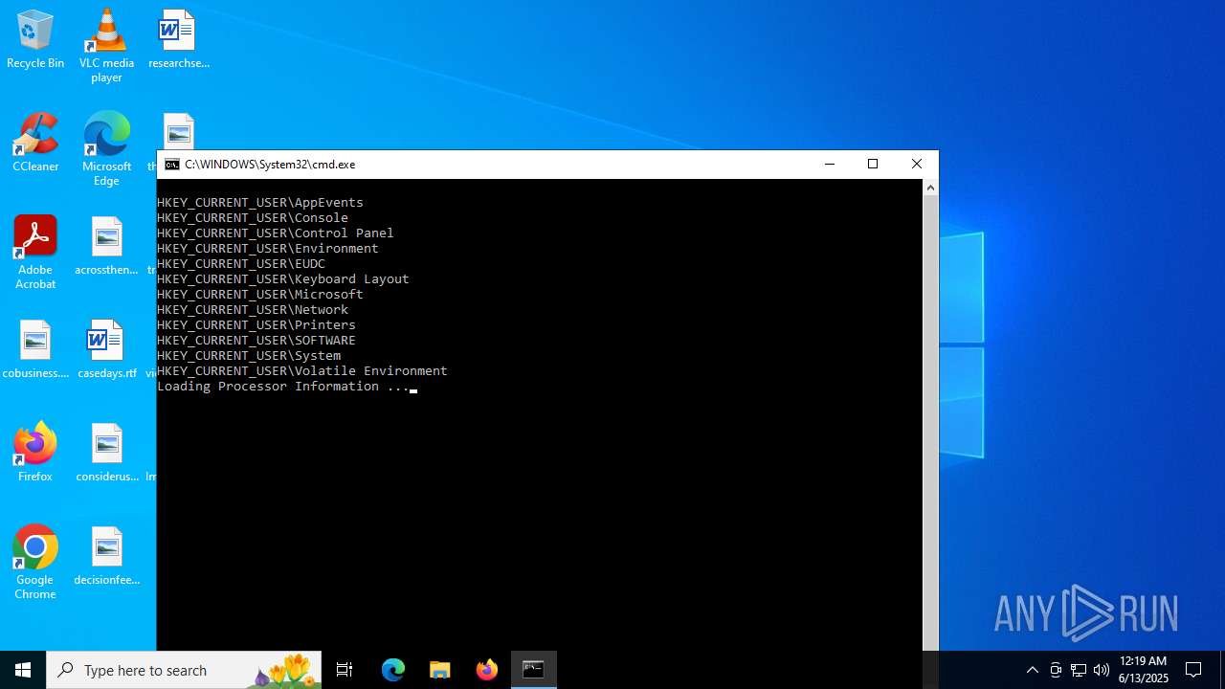Click the console scrollbar up arrow
1225x689 pixels.
point(930,188)
